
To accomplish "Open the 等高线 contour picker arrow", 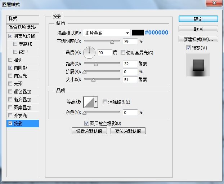I will click(x=96, y=102).
